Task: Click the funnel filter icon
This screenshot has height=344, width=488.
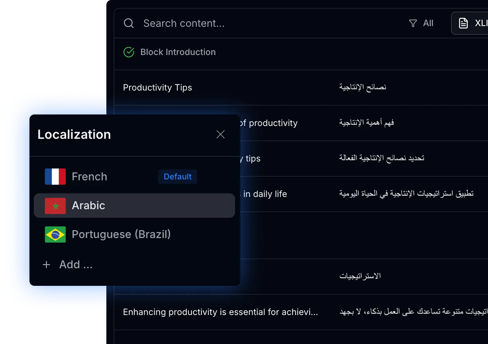Action: pos(413,23)
